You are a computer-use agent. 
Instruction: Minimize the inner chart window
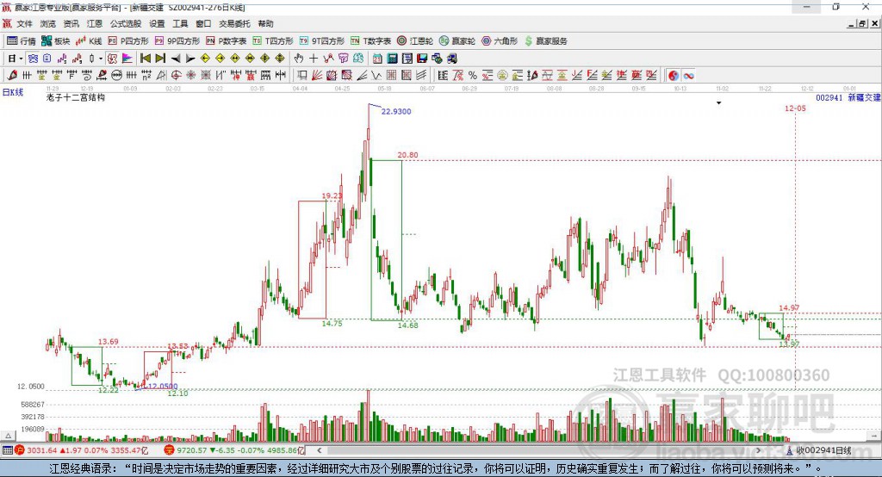pyautogui.click(x=852, y=23)
